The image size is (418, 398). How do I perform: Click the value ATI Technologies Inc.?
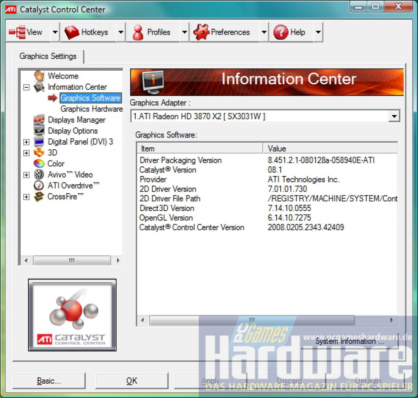coord(304,179)
